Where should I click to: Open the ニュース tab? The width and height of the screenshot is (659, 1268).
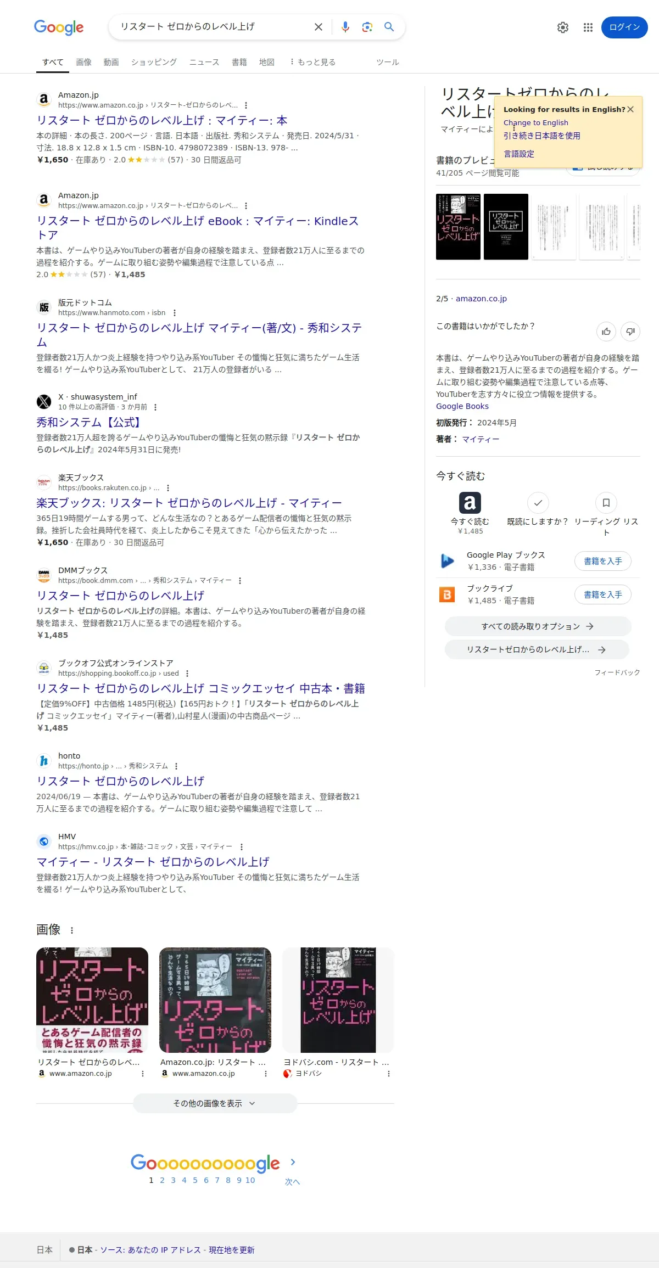point(204,62)
